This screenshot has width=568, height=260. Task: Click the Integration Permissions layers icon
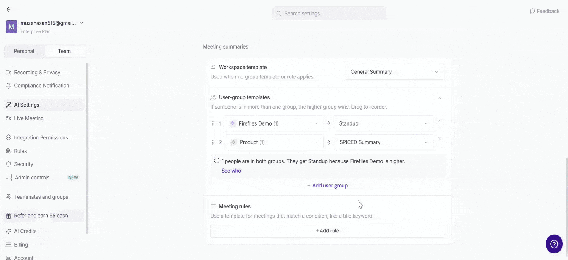coord(9,138)
